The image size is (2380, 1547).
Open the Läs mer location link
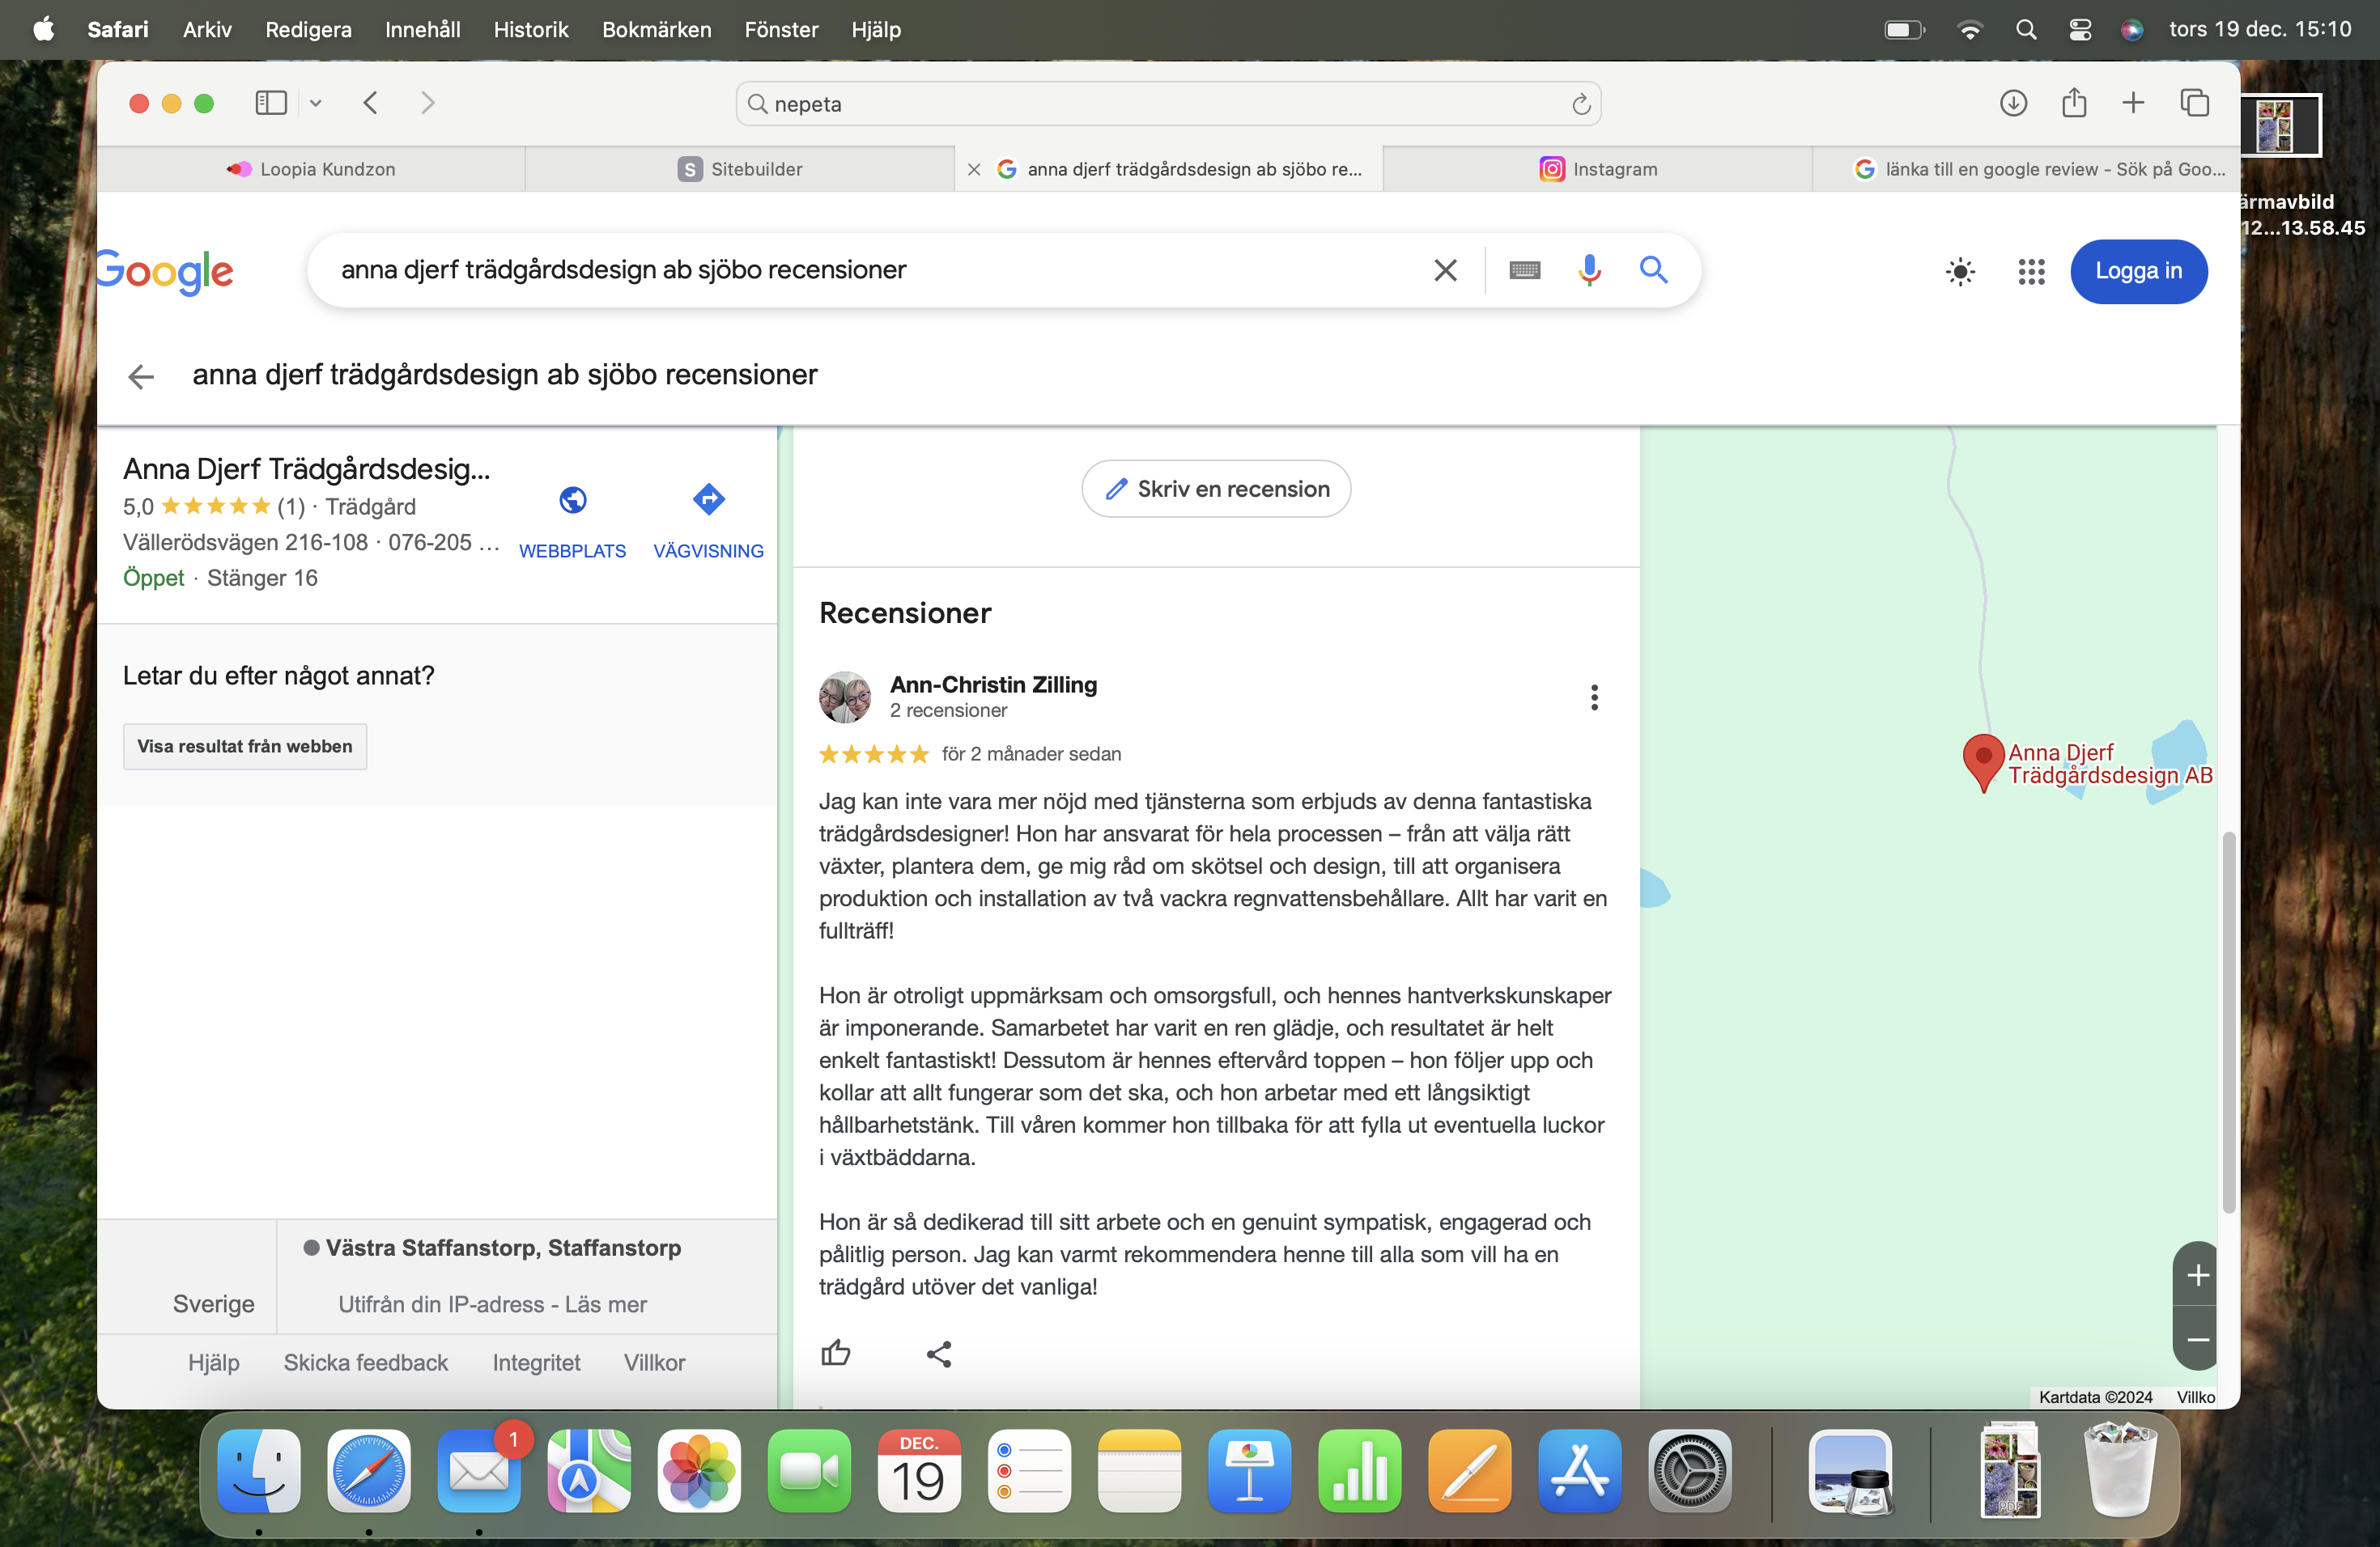click(605, 1304)
